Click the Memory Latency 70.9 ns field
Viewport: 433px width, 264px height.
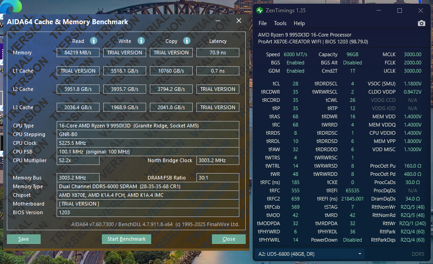(217, 53)
